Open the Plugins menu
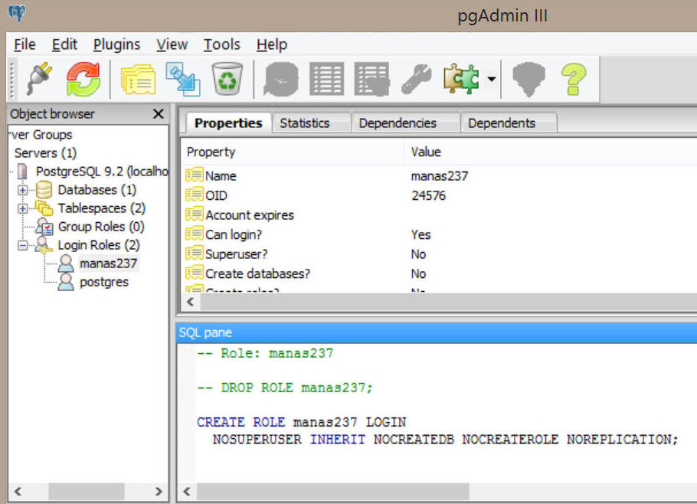Image resolution: width=697 pixels, height=504 pixels. 116,44
